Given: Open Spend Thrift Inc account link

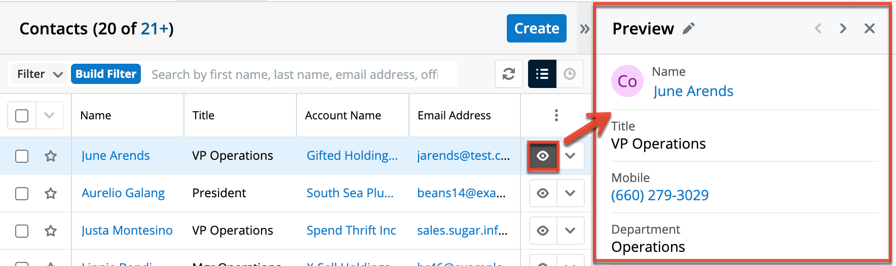Looking at the screenshot, I should (x=351, y=231).
